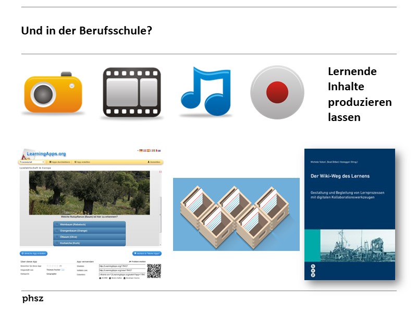Viewport: 417px width, 313px height.
Task: Click the olive tree photo
Action: pos(89,192)
